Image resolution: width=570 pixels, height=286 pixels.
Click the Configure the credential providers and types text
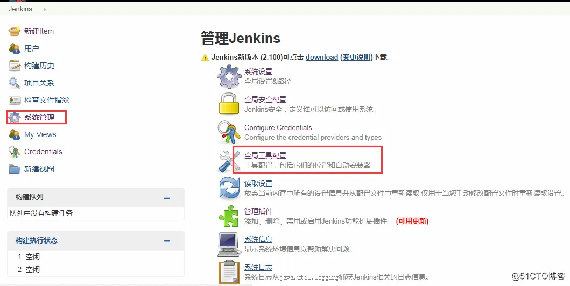pyautogui.click(x=313, y=137)
